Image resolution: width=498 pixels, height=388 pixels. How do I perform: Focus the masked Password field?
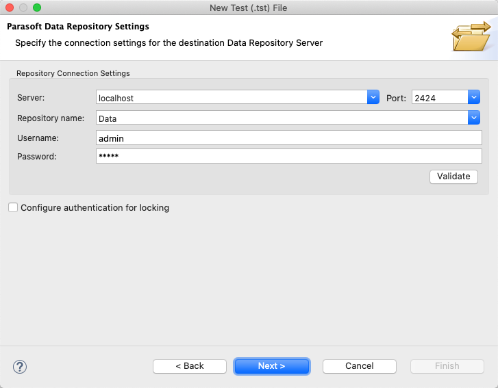click(288, 156)
